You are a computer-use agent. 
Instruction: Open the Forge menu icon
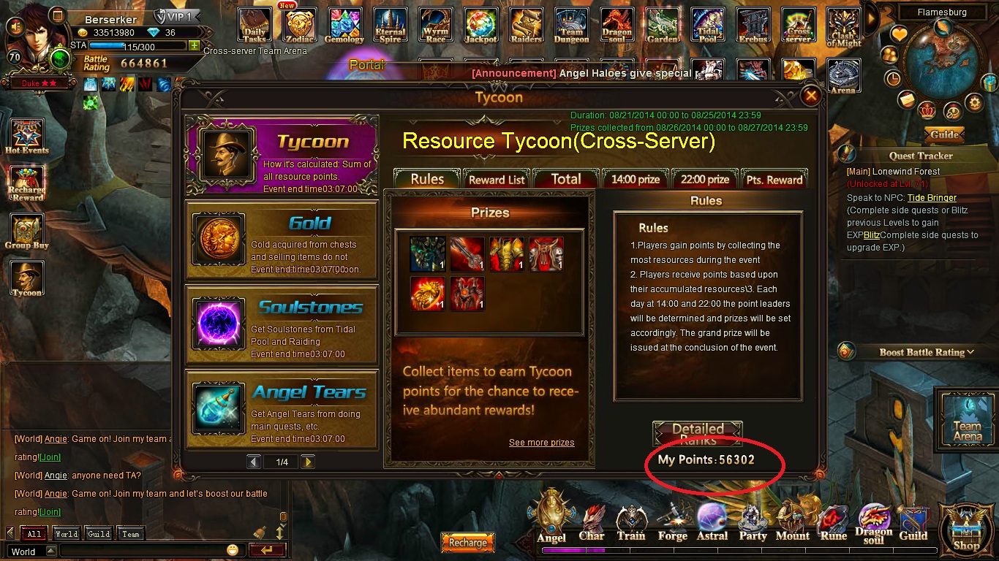(x=671, y=523)
